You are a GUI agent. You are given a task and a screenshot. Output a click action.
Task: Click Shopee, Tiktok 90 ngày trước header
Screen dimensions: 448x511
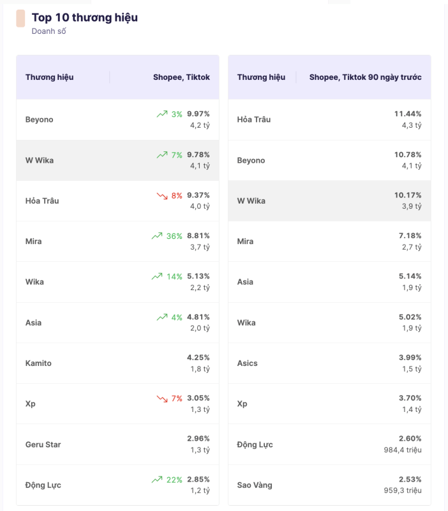pyautogui.click(x=365, y=77)
